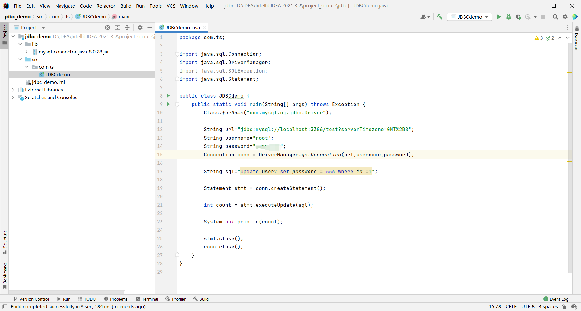Click the warnings count indicator showing 3
The image size is (581, 311).
tap(539, 38)
